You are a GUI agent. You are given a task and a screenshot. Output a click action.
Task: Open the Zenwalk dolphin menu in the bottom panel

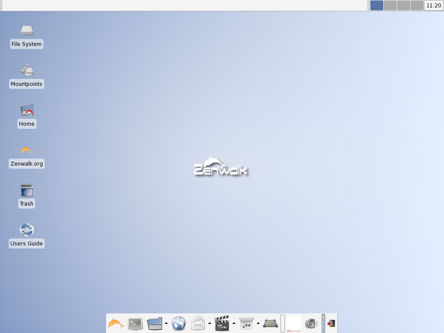(116, 323)
